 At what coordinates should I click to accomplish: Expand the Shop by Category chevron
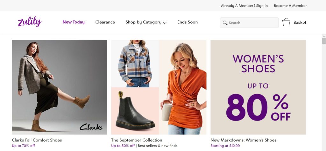tap(165, 23)
